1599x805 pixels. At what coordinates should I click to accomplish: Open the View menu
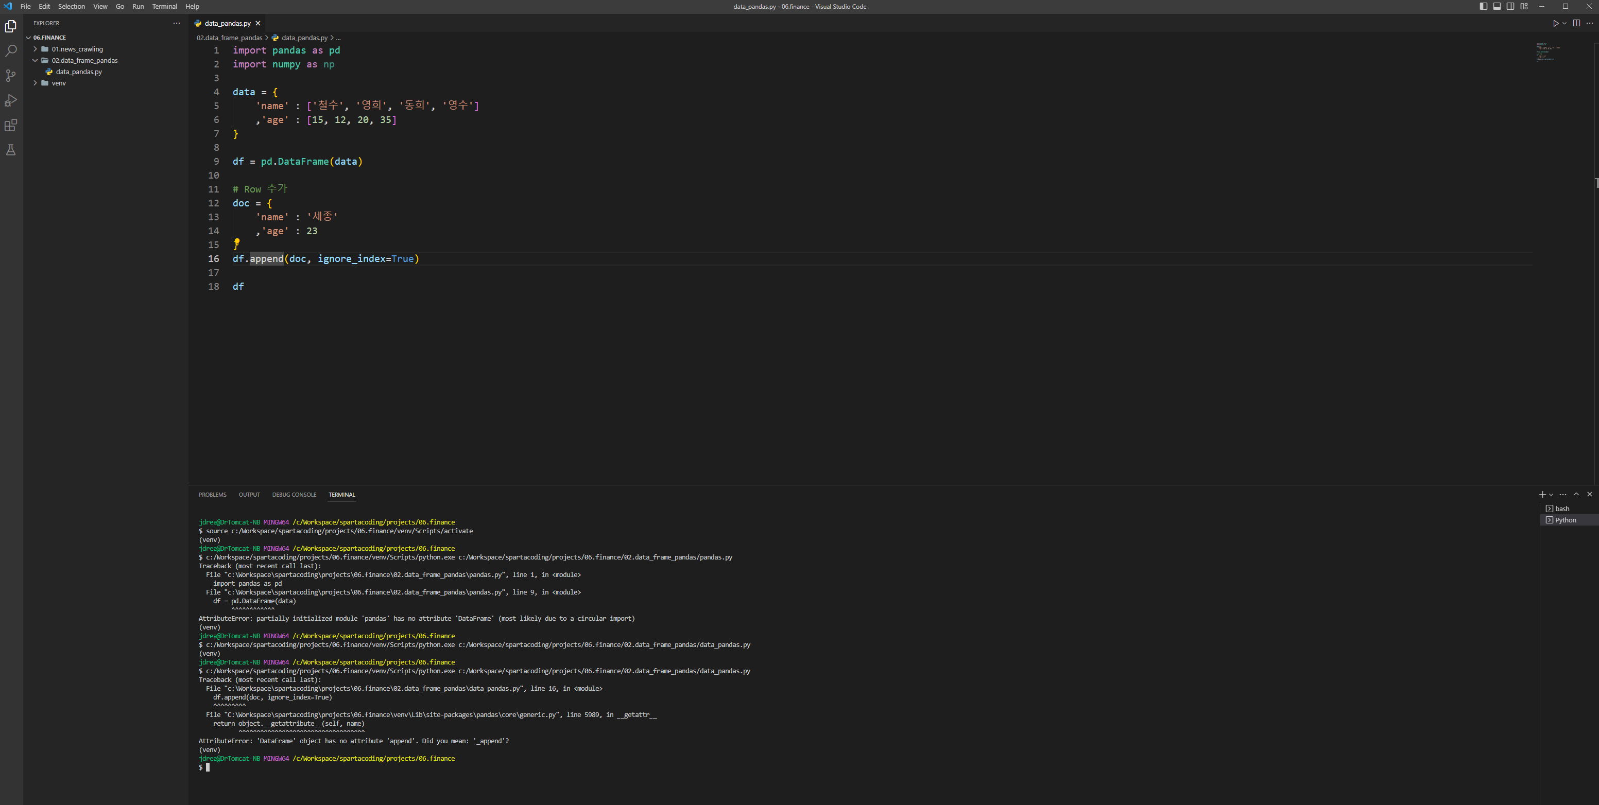point(100,6)
